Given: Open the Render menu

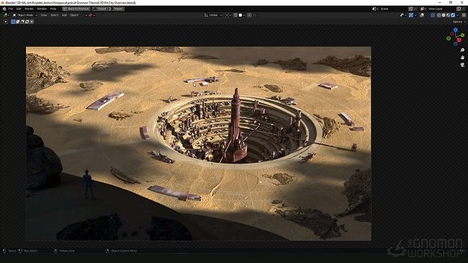Looking at the screenshot, I should [x=29, y=9].
